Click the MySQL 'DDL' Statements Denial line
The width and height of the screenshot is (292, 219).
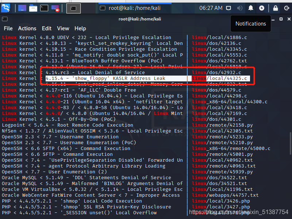click(x=87, y=178)
